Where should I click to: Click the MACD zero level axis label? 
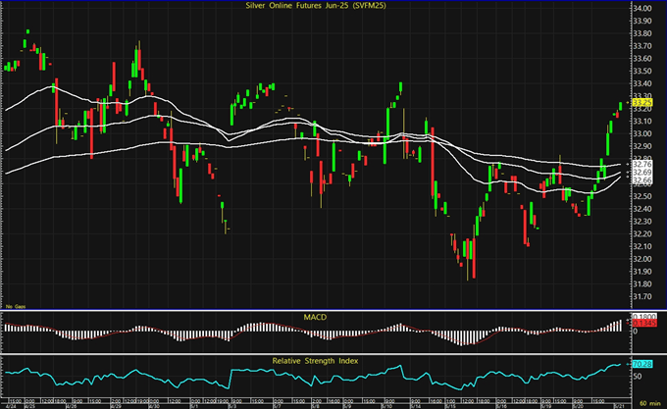[635, 332]
